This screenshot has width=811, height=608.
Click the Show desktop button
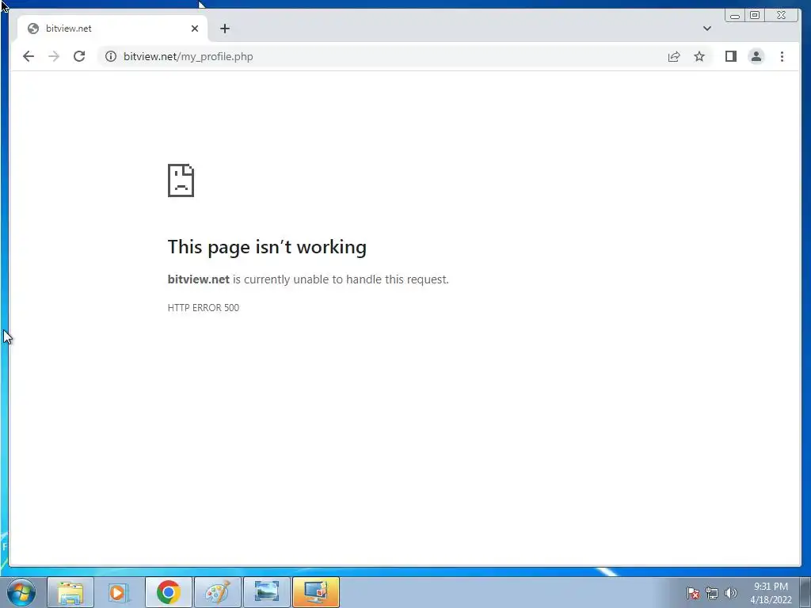click(x=805, y=592)
